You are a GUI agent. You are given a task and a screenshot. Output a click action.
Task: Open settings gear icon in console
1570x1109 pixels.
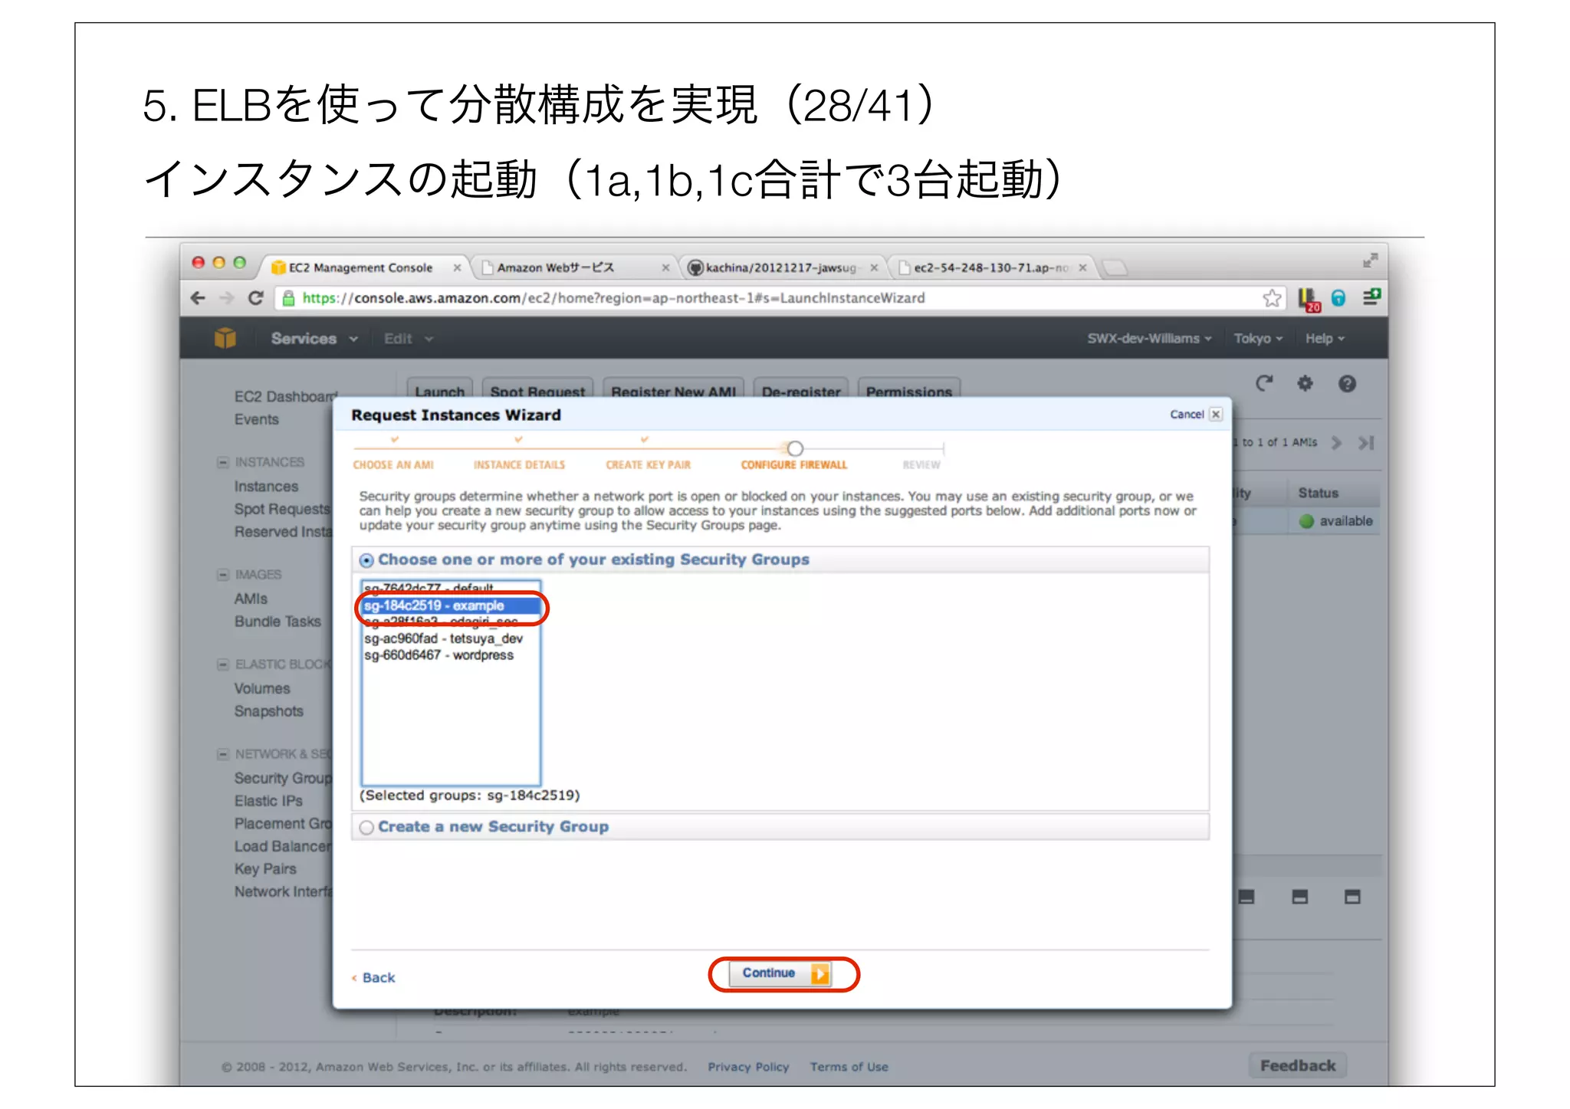pos(1305,383)
